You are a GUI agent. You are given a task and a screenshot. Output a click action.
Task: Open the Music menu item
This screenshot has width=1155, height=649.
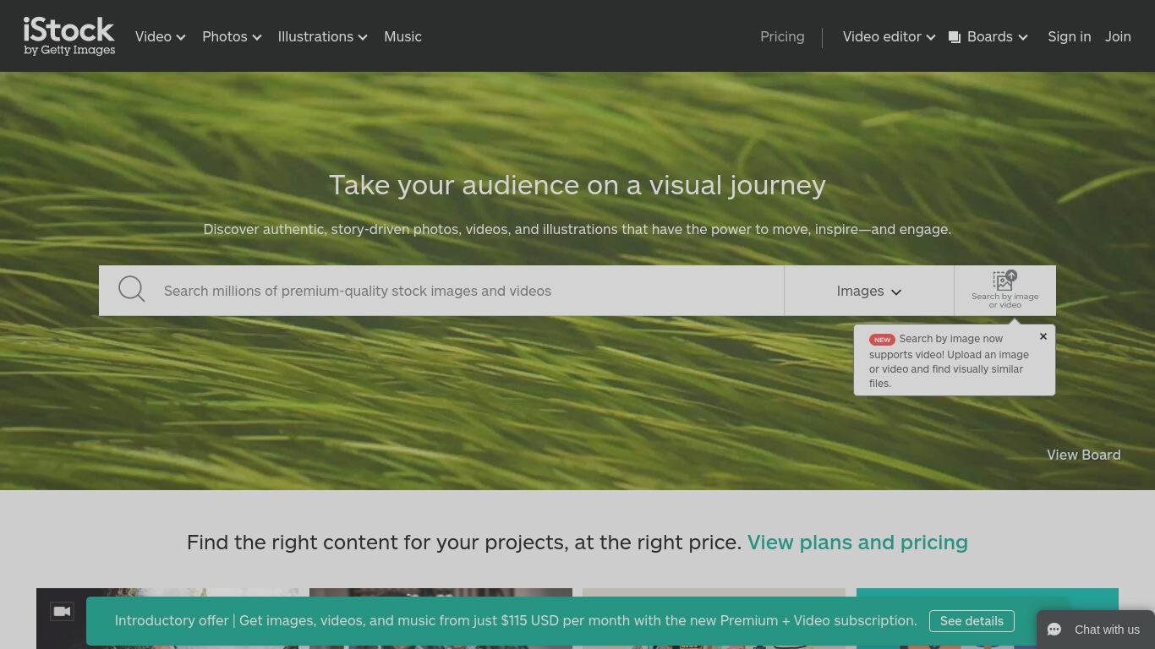pos(402,36)
